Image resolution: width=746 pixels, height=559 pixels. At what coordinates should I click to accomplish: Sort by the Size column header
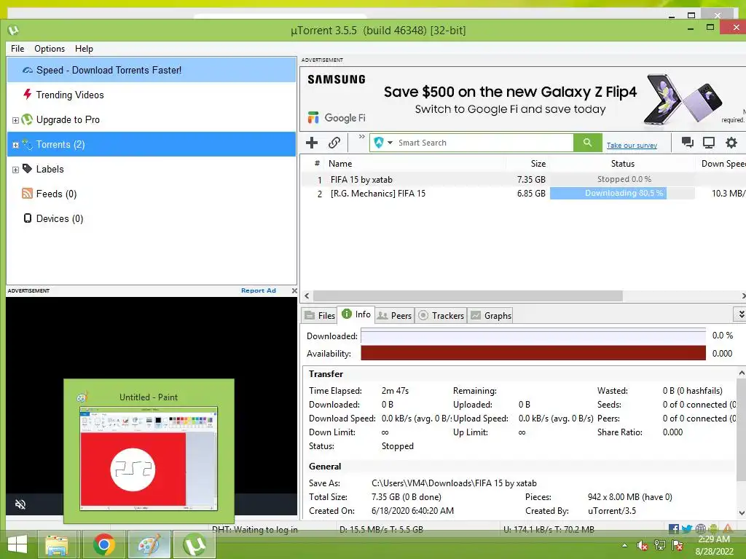[x=527, y=164]
